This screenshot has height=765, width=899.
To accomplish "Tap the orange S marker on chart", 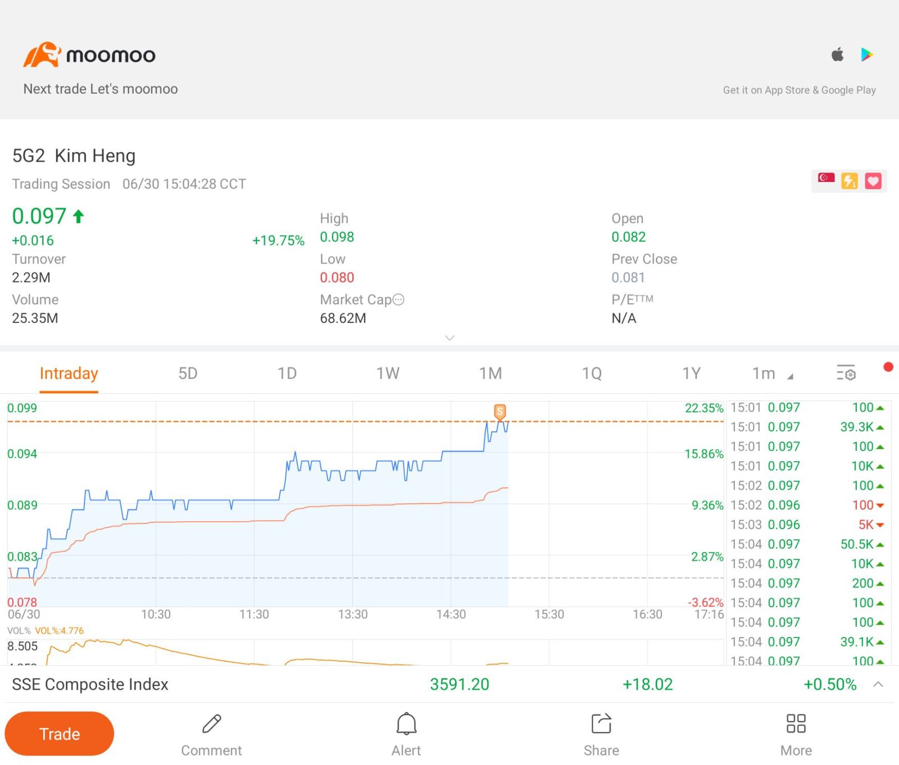I will click(x=500, y=412).
